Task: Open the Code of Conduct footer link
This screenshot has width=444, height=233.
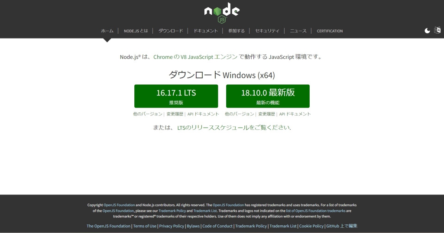Action: pos(217,226)
